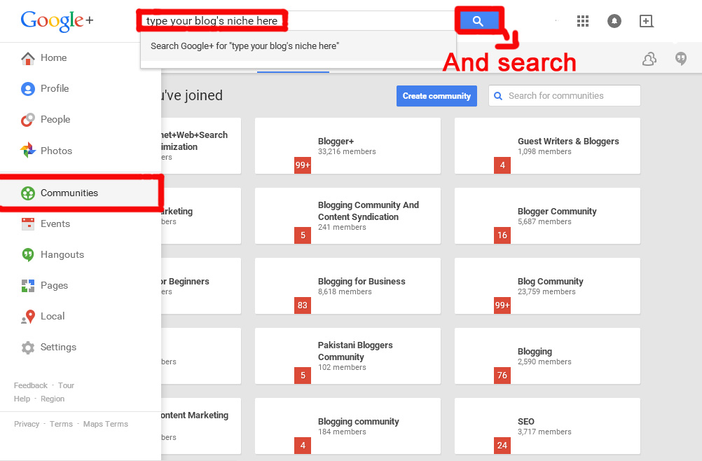Click the blue magnifier search button
This screenshot has width=702, height=461.
(478, 21)
